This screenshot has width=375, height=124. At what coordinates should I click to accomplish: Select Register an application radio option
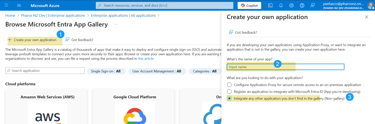[x=229, y=92]
